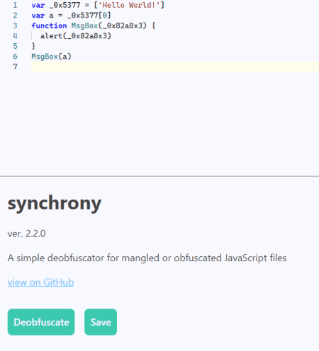The image size is (319, 351).
Task: Click MsgBox(a) call on line 6
Action: click(x=51, y=57)
